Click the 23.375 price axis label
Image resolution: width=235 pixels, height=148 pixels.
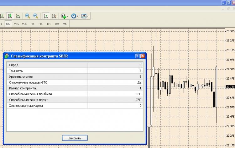click(230, 31)
